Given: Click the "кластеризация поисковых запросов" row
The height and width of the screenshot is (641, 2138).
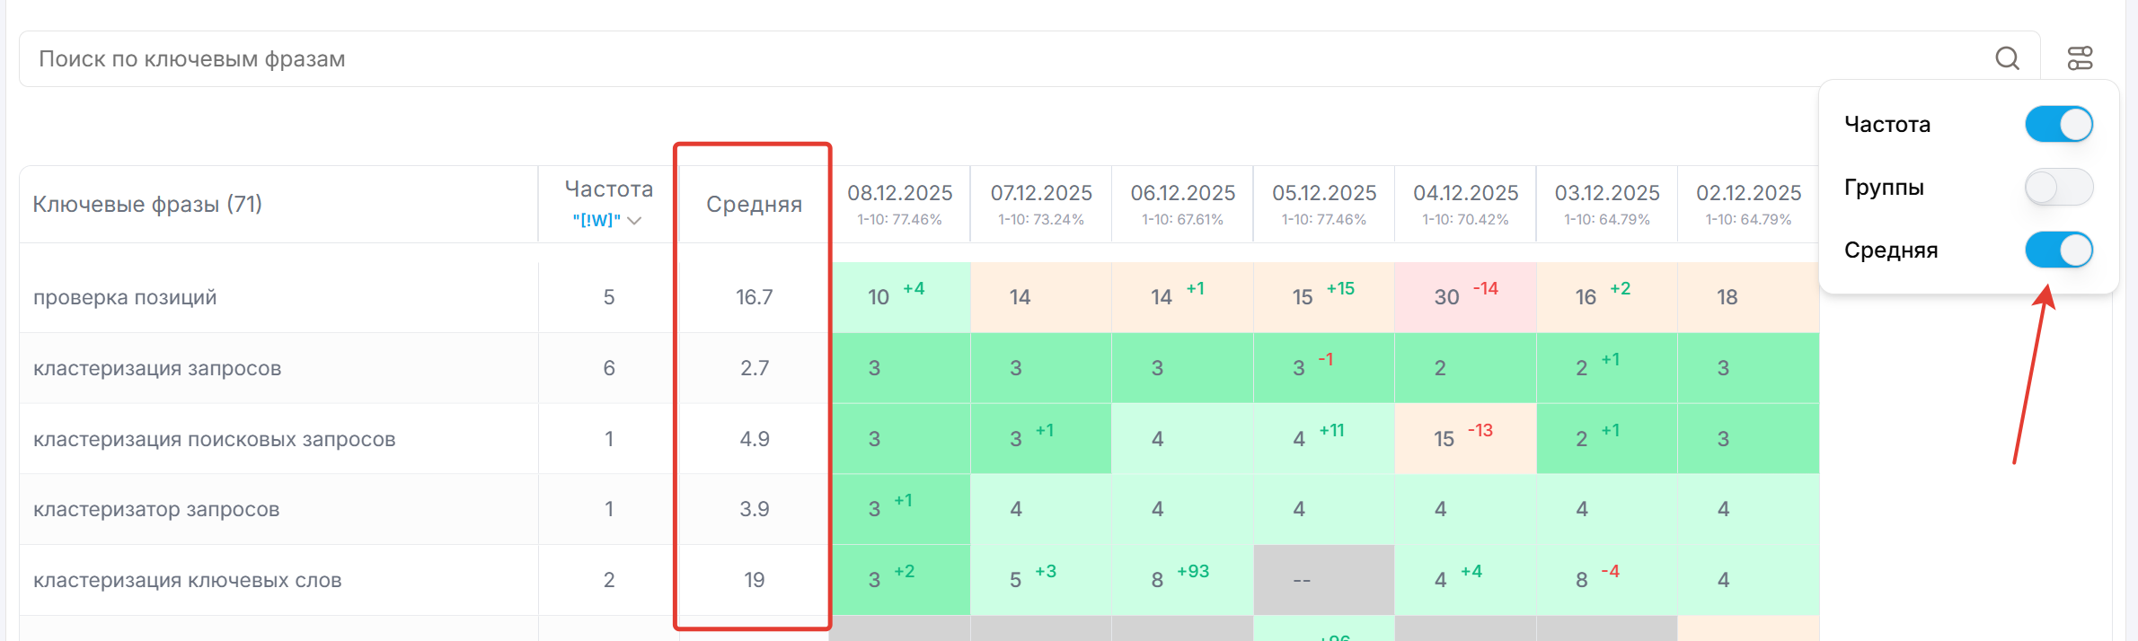Looking at the screenshot, I should tap(214, 439).
